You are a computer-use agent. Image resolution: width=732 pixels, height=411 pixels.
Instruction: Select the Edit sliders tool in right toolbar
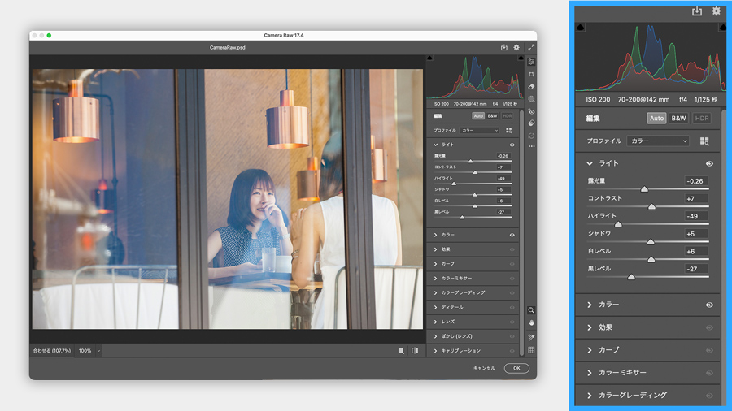[531, 62]
